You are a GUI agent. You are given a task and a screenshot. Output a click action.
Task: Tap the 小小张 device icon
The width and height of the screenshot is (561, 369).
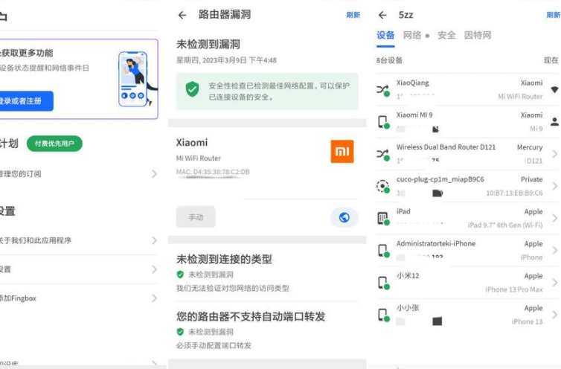coord(383,315)
